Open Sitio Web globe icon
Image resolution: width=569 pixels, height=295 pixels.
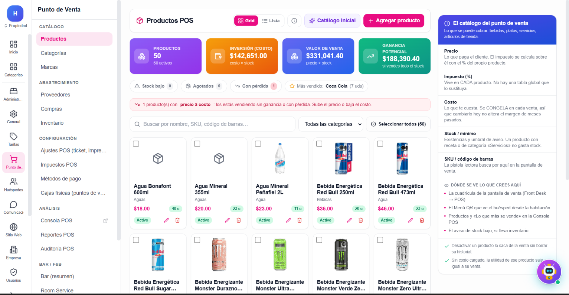pyautogui.click(x=13, y=230)
